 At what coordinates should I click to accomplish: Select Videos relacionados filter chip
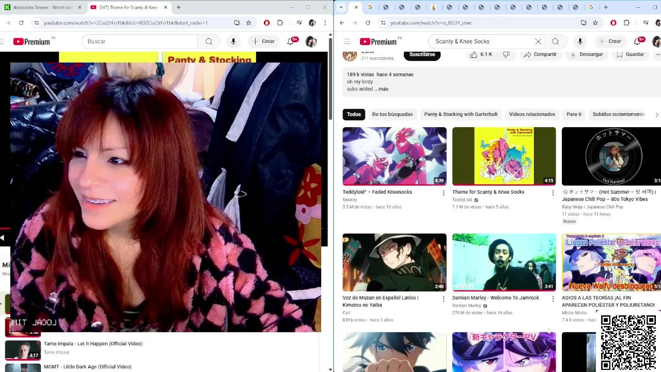532,114
